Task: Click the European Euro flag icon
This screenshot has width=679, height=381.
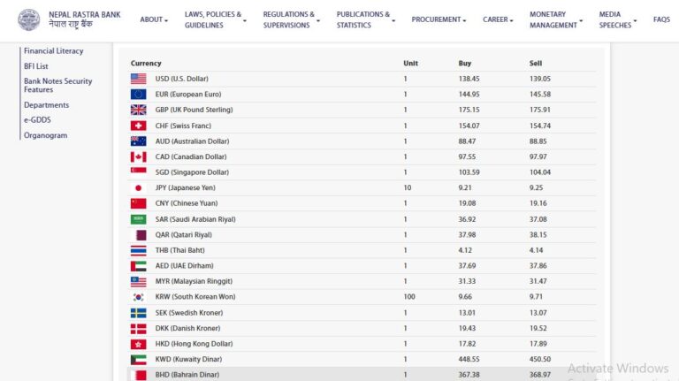Action: coord(138,94)
